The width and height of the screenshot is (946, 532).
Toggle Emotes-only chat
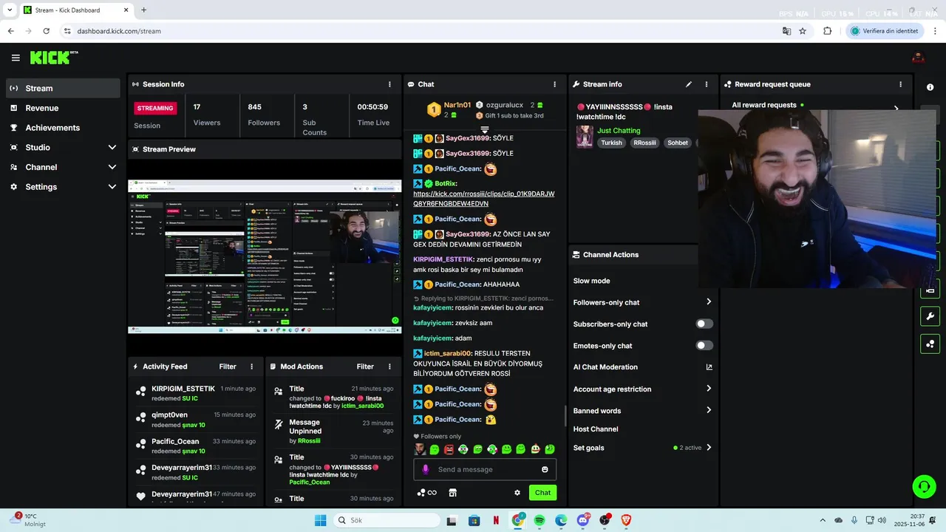click(704, 345)
